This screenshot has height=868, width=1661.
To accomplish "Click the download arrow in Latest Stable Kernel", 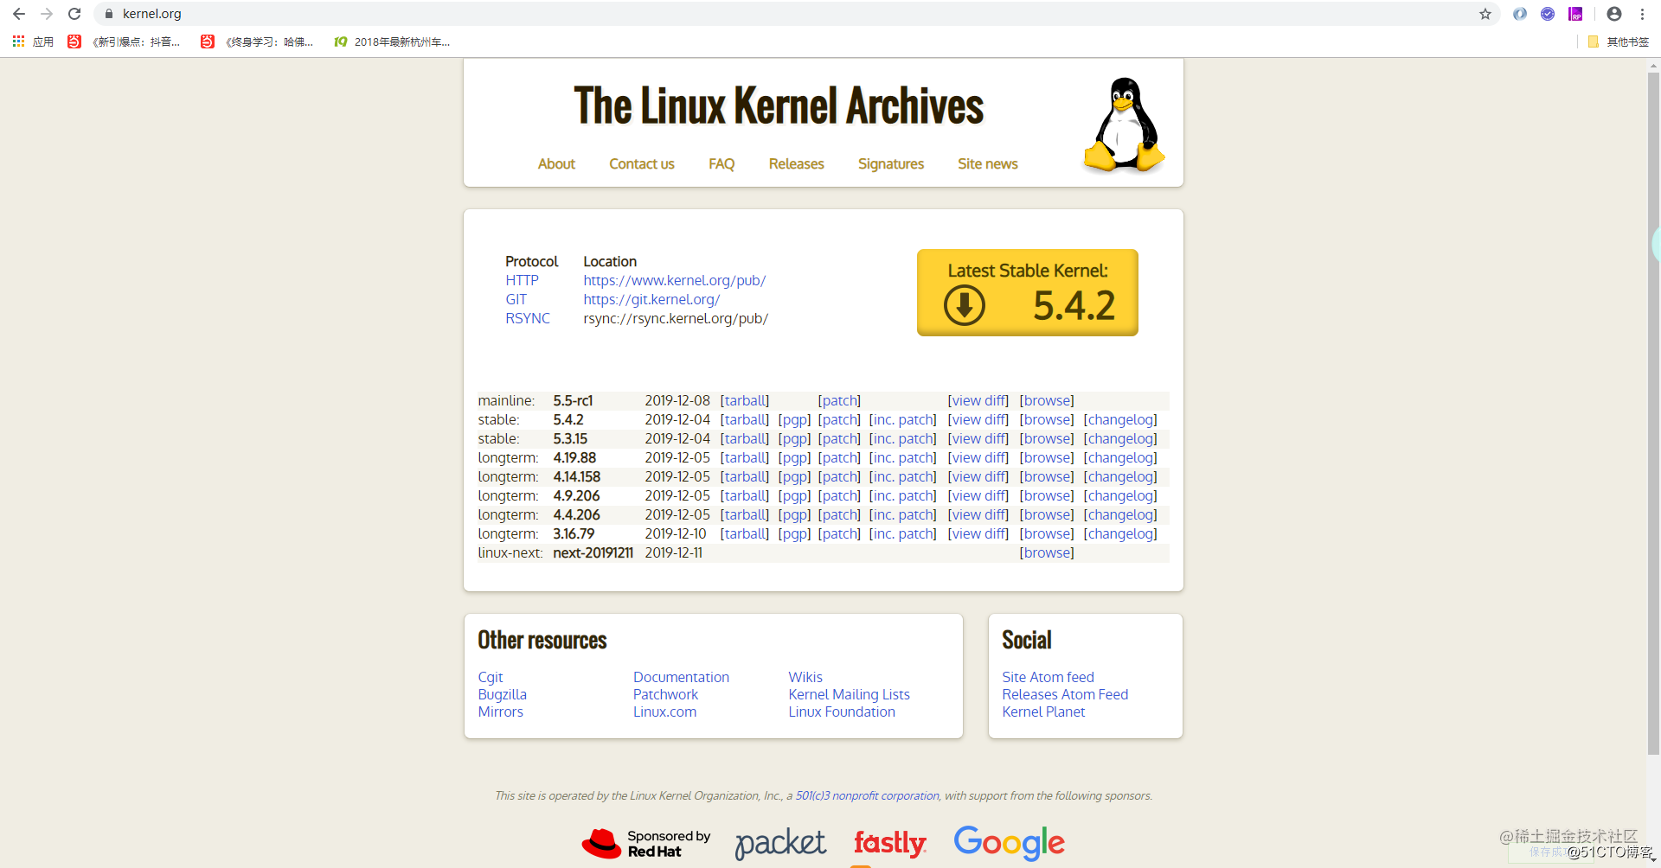I will coord(965,305).
